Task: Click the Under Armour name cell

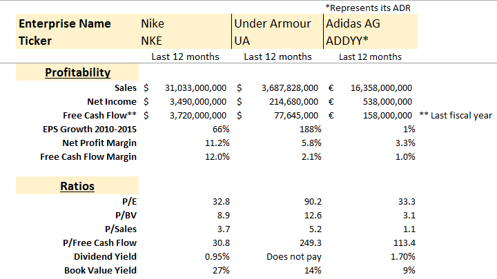Action: (x=273, y=23)
